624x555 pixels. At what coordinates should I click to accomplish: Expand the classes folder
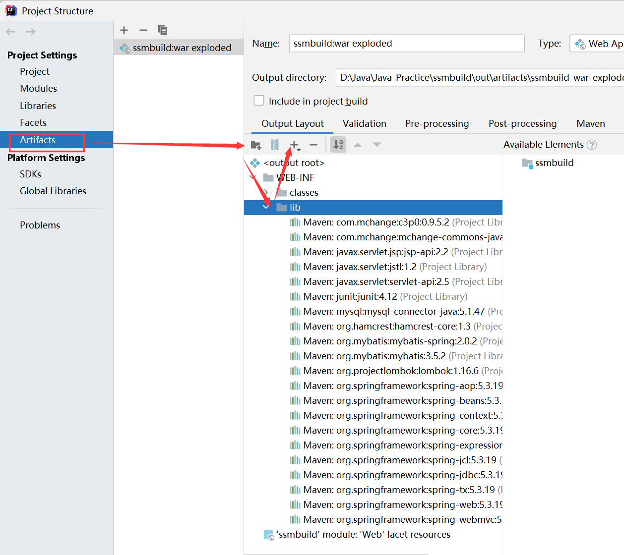coord(266,192)
